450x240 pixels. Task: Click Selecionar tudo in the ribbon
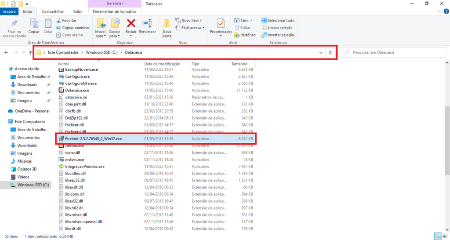[x=278, y=20]
